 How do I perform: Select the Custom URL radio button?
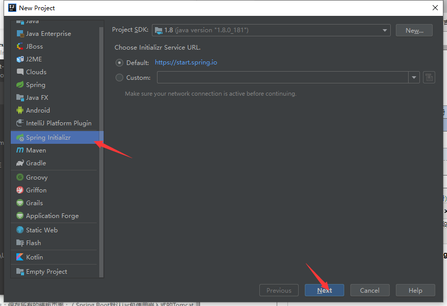[119, 78]
